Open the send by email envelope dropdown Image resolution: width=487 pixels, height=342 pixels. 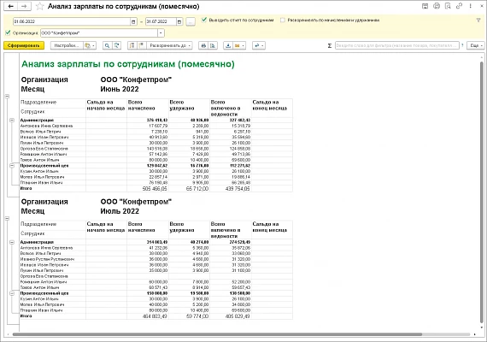(239, 45)
